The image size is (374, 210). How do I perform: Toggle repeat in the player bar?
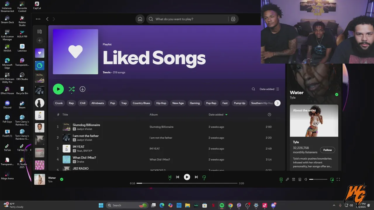[204, 177]
